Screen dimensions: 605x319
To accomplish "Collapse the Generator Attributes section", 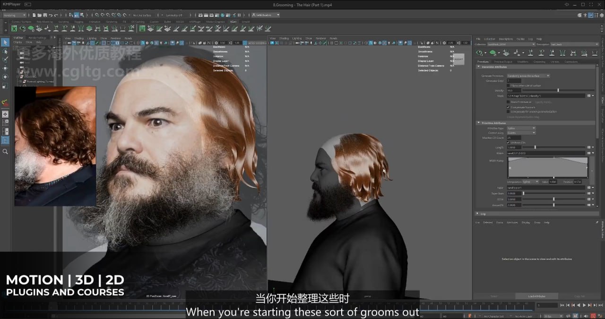I will 478,67.
